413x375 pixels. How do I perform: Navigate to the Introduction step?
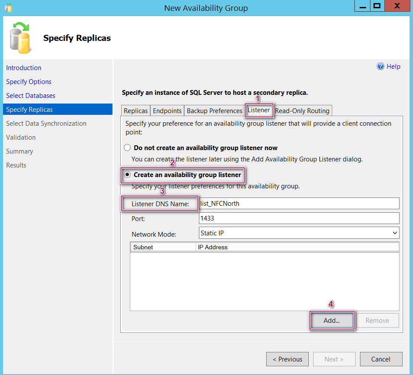23,67
